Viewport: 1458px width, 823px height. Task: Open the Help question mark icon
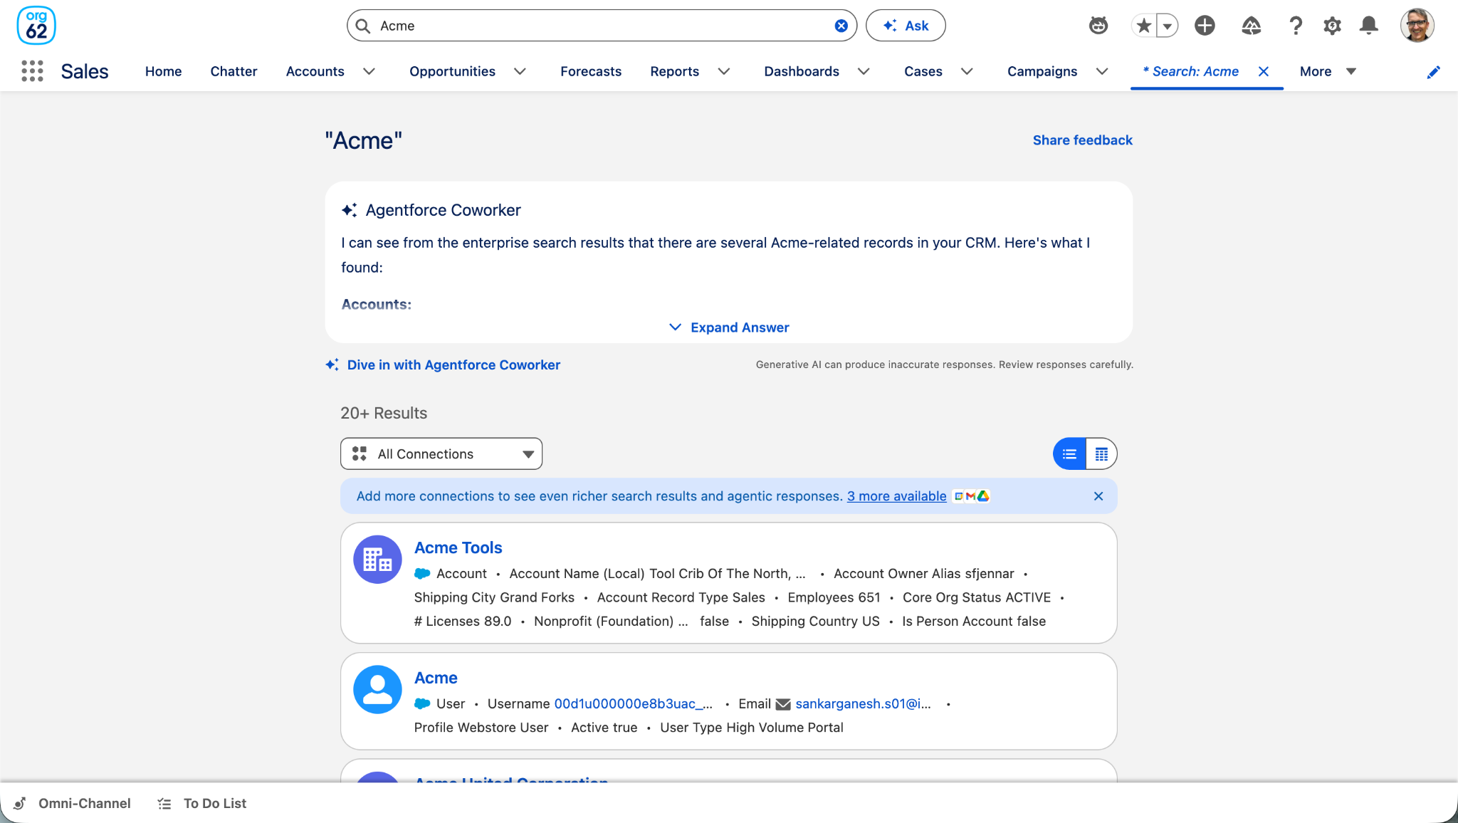coord(1296,26)
